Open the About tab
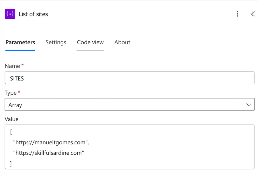 pos(122,42)
